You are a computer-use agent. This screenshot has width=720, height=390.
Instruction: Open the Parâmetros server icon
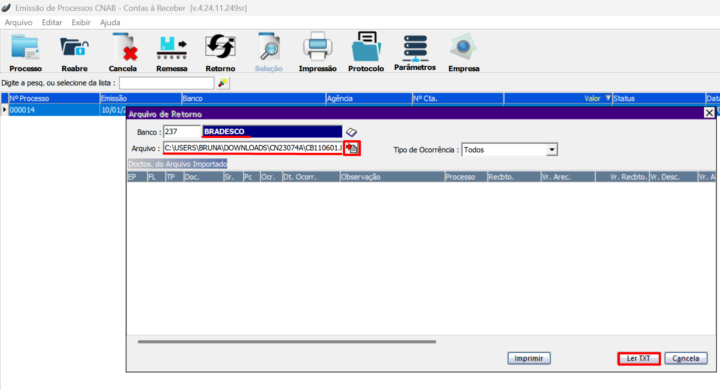pyautogui.click(x=415, y=48)
